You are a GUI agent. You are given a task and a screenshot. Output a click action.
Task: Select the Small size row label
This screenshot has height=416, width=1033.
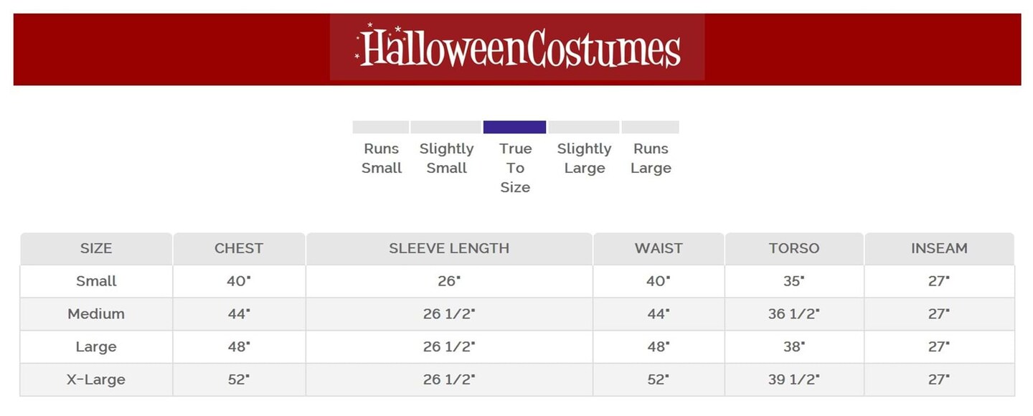click(x=96, y=281)
